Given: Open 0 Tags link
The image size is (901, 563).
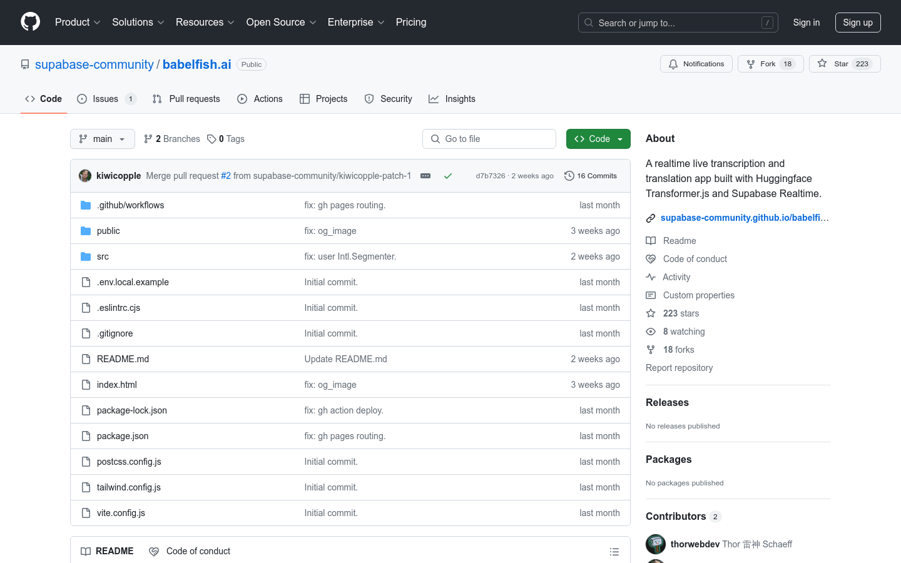Looking at the screenshot, I should point(226,139).
